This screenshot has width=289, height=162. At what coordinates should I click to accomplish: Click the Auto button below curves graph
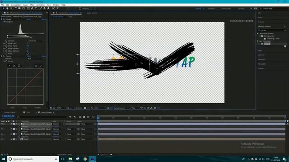click(x=25, y=108)
